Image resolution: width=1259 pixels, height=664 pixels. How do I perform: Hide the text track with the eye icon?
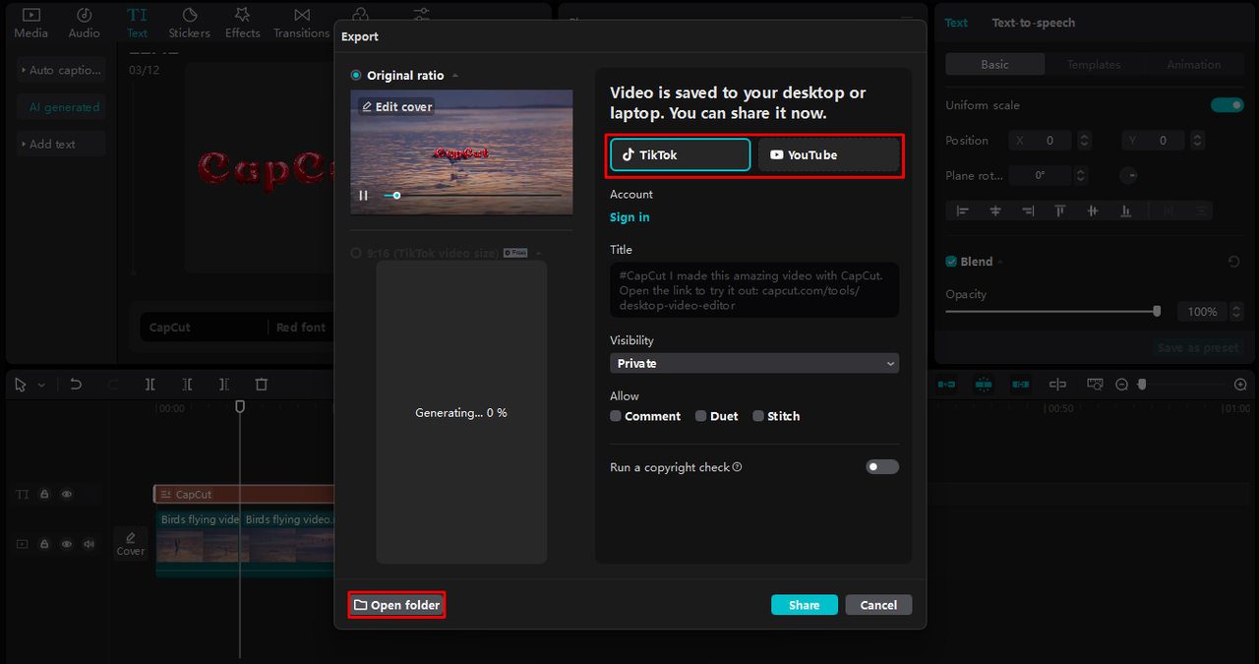[67, 495]
